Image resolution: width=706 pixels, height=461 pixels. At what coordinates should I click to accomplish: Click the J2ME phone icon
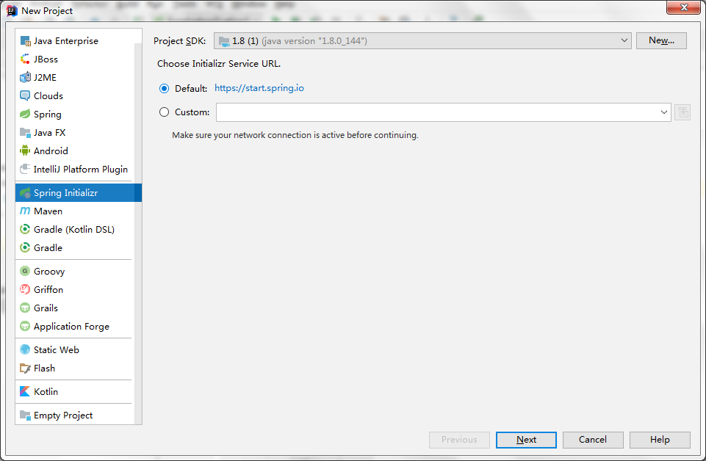click(25, 77)
